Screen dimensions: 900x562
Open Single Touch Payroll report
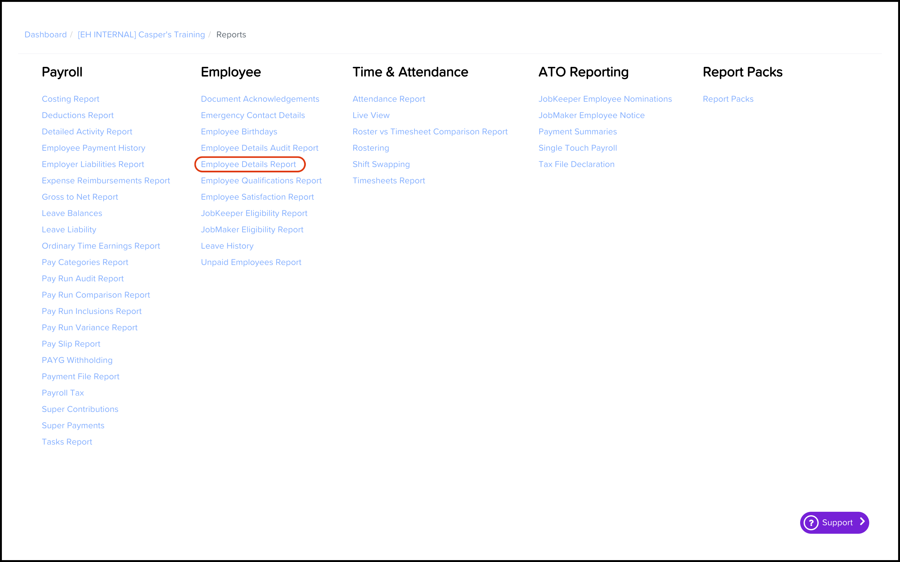pos(577,148)
